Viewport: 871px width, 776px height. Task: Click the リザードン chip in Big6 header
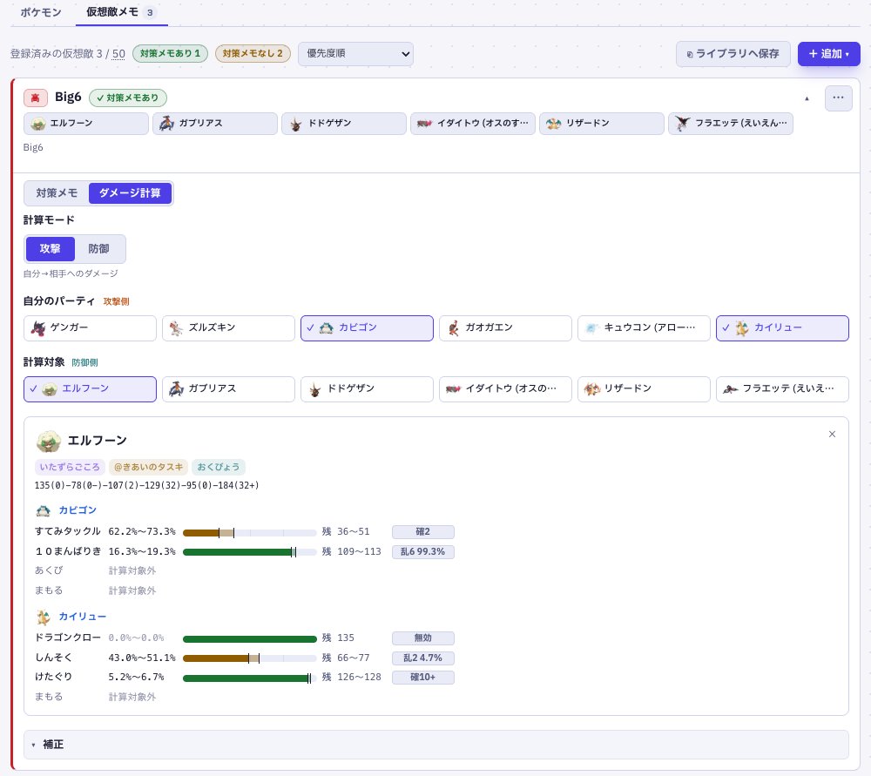[602, 124]
